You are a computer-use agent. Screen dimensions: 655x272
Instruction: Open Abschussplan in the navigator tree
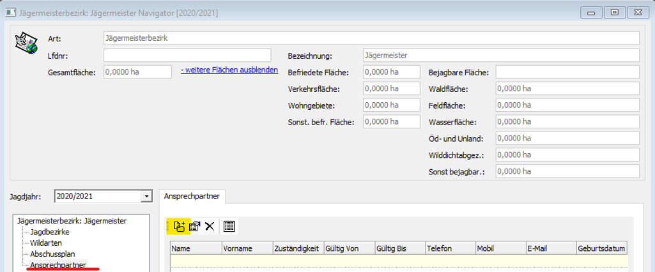[52, 253]
